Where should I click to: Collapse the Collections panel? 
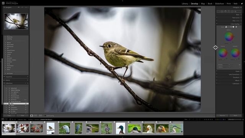tap(4, 83)
